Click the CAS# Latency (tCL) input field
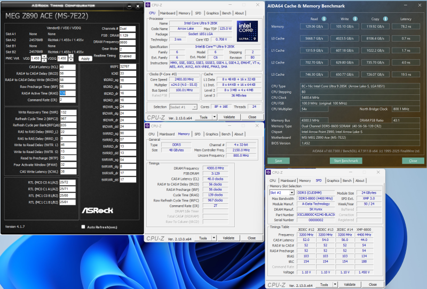427x289 pixels. (x=67, y=67)
